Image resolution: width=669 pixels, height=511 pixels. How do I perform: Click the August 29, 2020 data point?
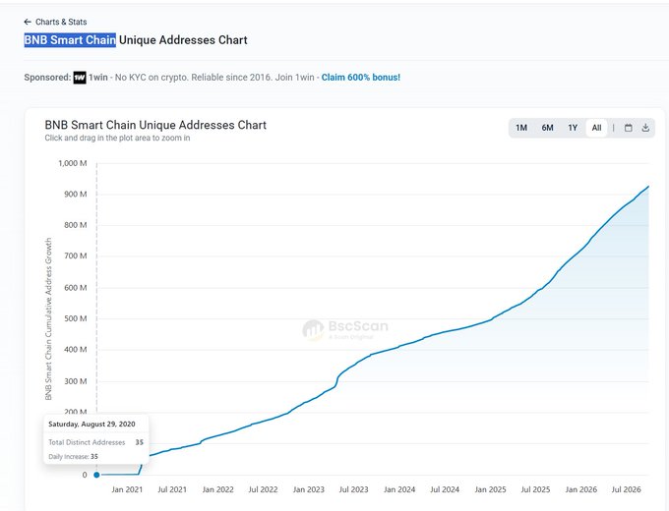pos(96,475)
